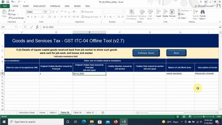The image size is (222, 125).
Task: Click zoom in plus button
Action: coord(213,117)
